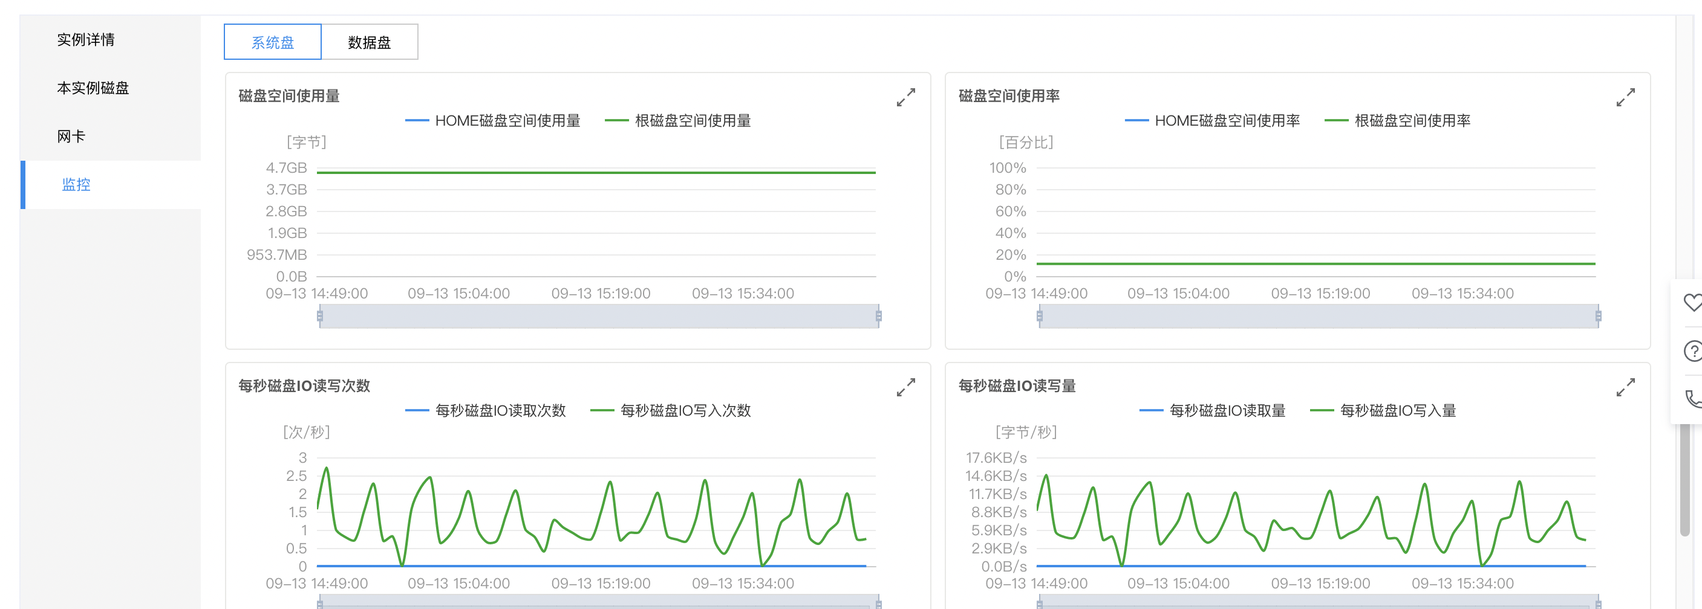The image size is (1702, 609).
Task: Expand the 磁盘空间使用量 chart to fullscreen
Action: [x=906, y=98]
